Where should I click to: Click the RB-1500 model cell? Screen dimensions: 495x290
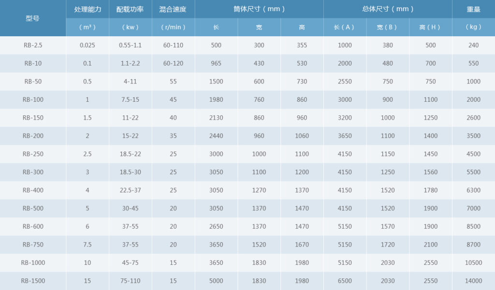(32, 281)
